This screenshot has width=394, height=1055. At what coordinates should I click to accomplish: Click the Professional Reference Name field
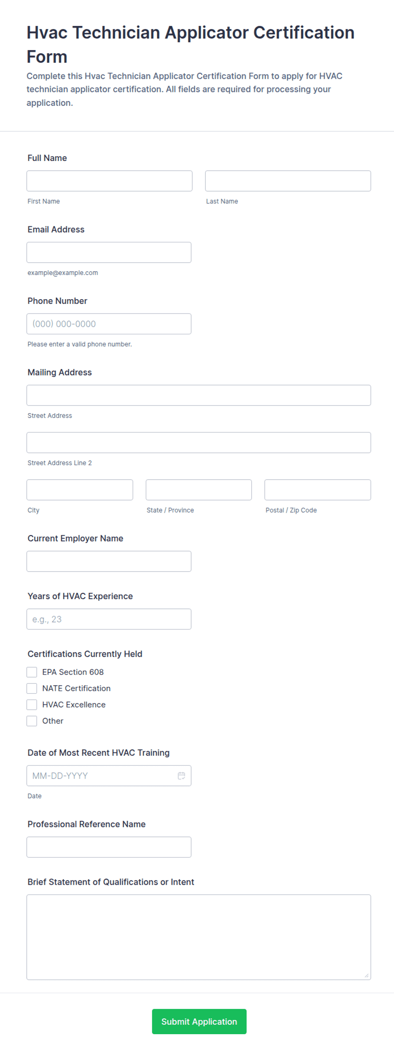point(109,847)
